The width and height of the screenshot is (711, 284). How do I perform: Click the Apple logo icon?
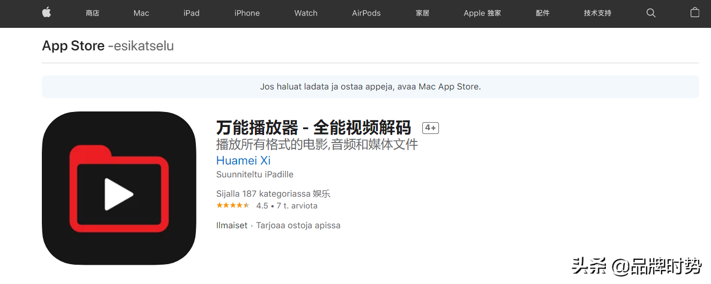click(x=47, y=13)
